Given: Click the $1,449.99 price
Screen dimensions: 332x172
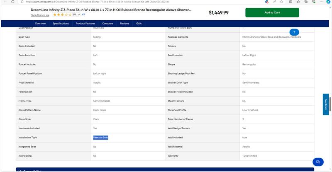Looking at the screenshot, I should pyautogui.click(x=219, y=13).
